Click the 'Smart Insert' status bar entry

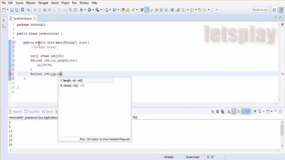point(193,157)
